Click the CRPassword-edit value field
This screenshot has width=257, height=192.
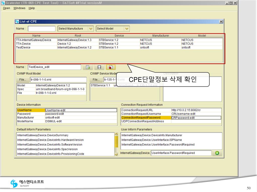pyautogui.click(x=196, y=118)
